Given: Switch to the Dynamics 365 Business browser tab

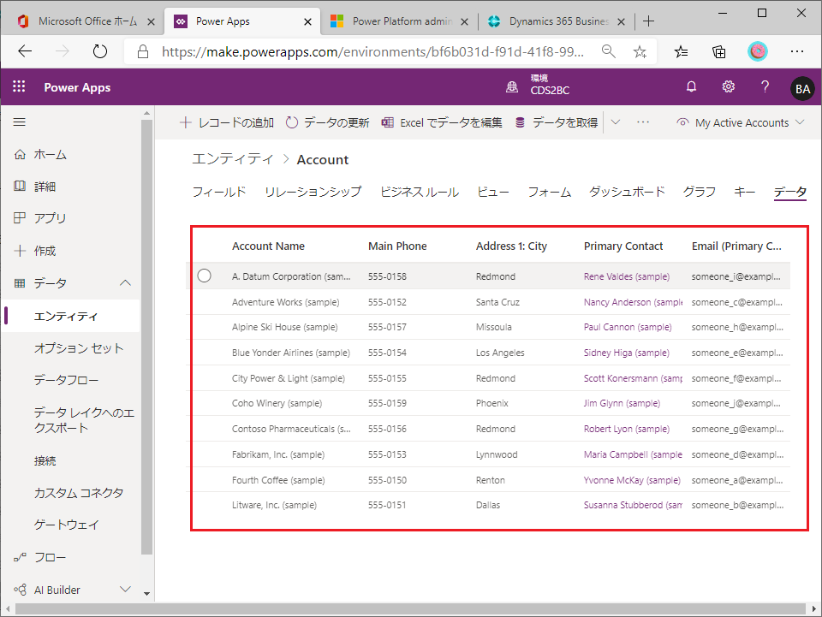Looking at the screenshot, I should click(x=557, y=21).
